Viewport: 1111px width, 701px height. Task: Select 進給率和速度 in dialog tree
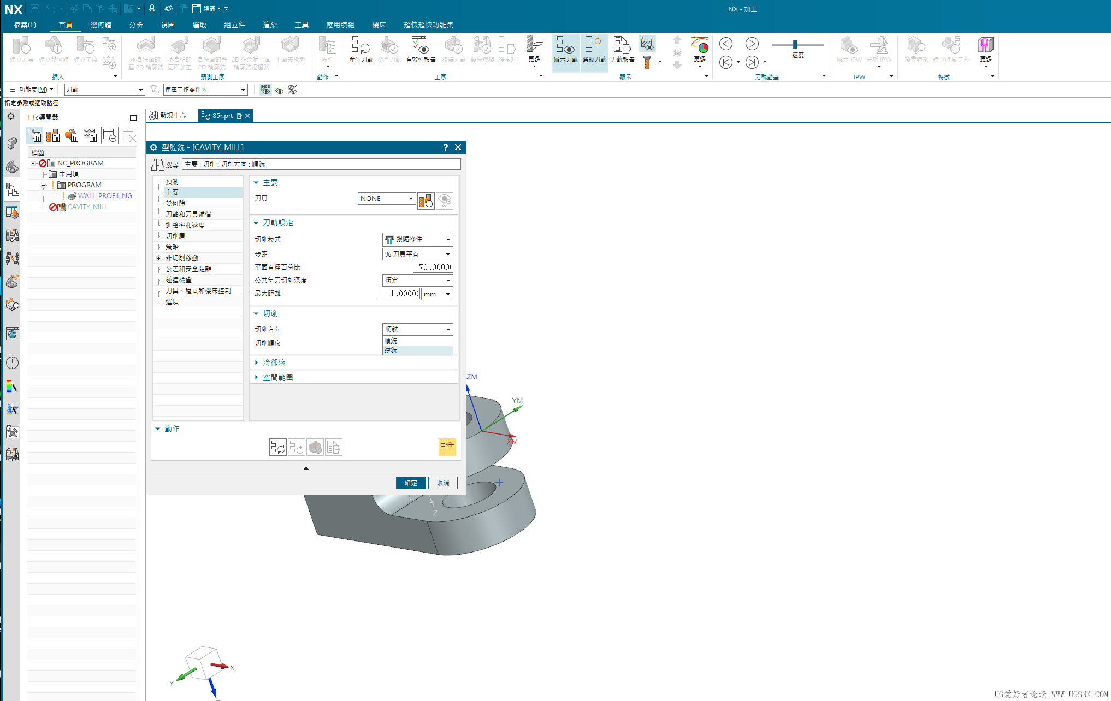coord(185,225)
